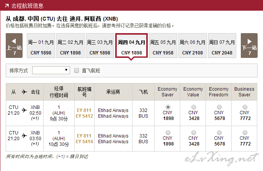
Task: Click the footnote about local times (+1)
Action: 47,157
